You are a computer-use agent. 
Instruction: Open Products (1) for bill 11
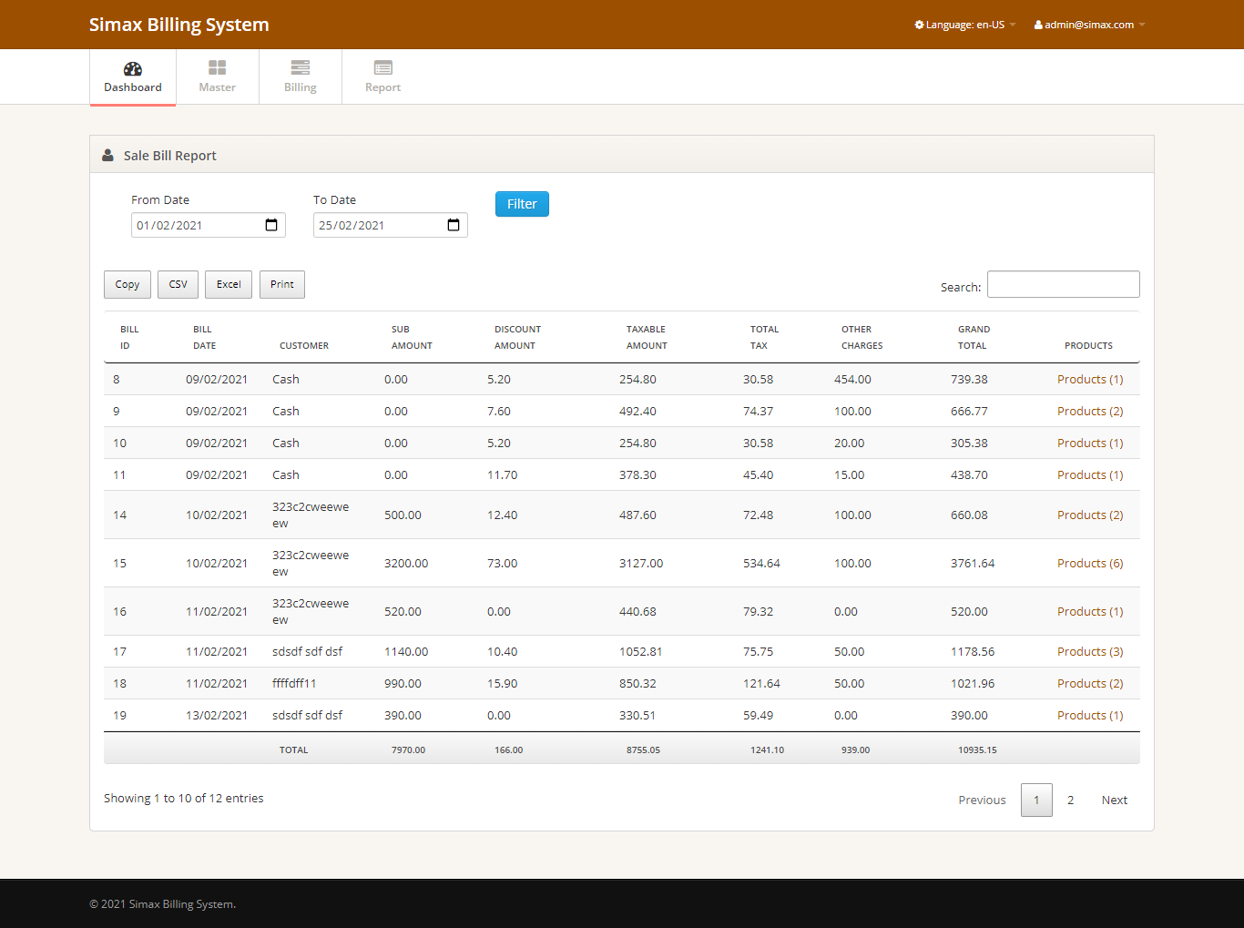[1090, 474]
